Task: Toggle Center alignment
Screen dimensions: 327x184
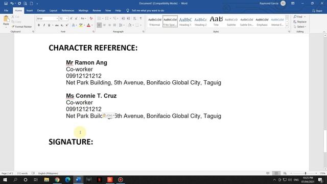Action: 104,25
